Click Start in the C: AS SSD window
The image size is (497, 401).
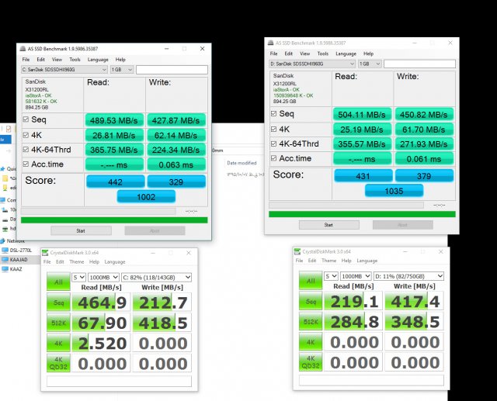(x=80, y=230)
